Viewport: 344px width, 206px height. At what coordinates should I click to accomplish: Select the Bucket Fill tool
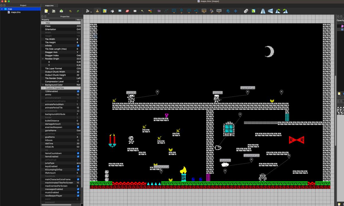(x=112, y=11)
